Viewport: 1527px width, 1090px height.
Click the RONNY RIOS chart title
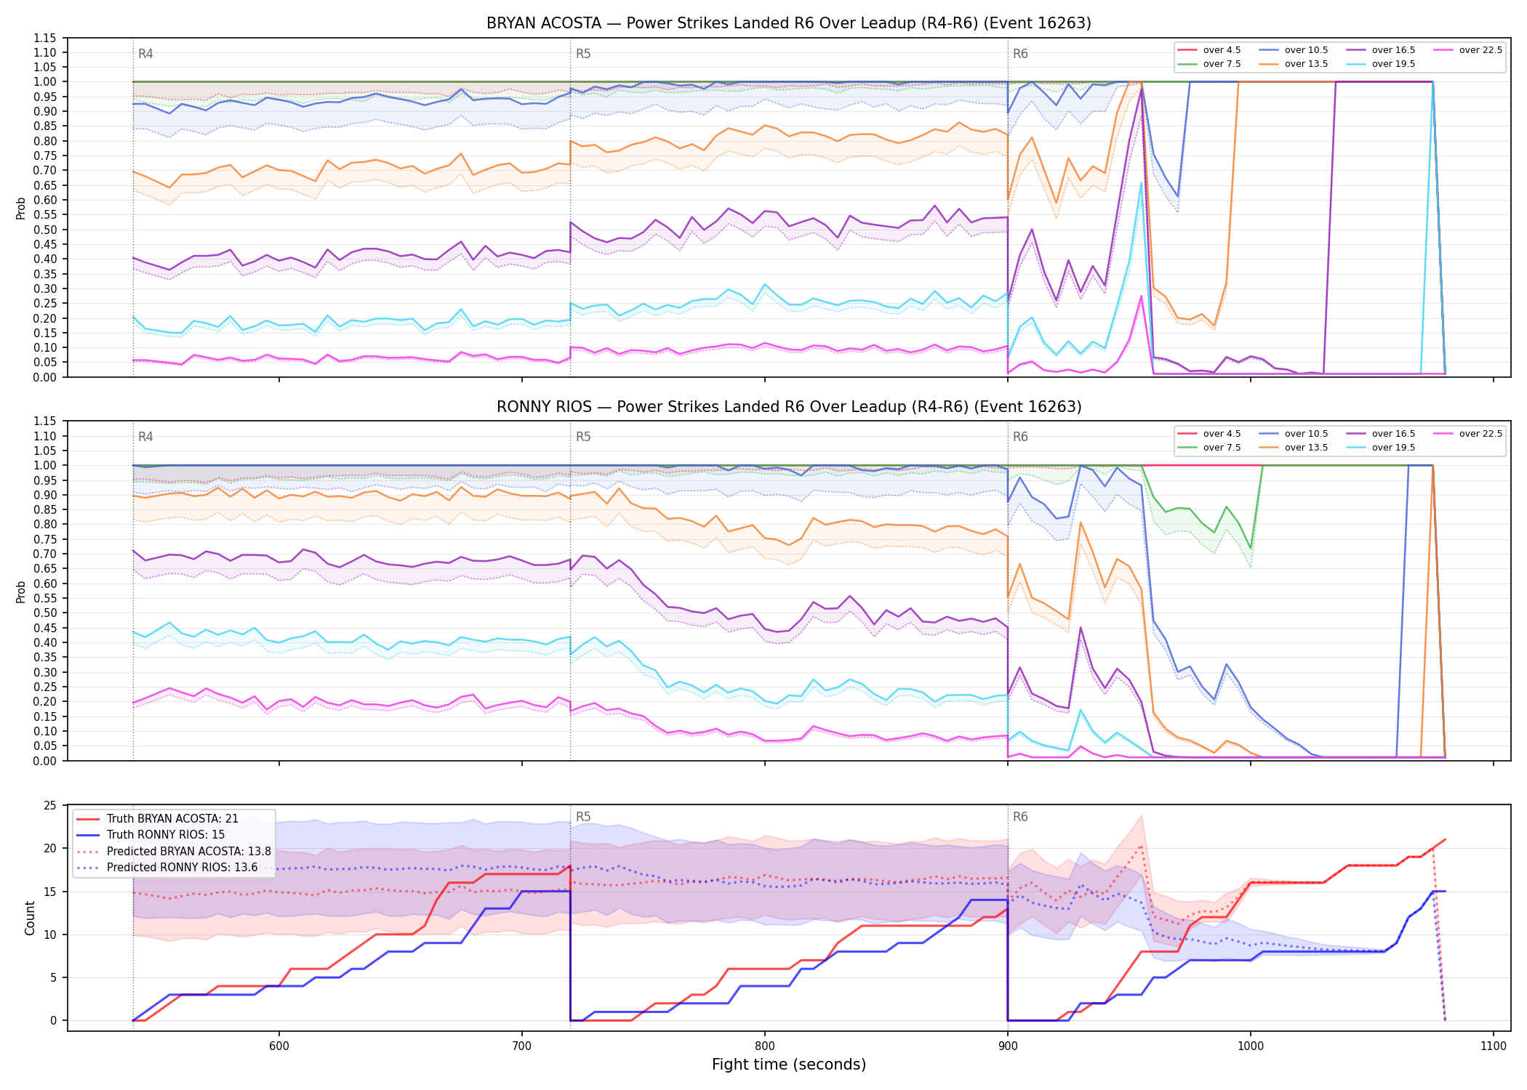click(789, 407)
